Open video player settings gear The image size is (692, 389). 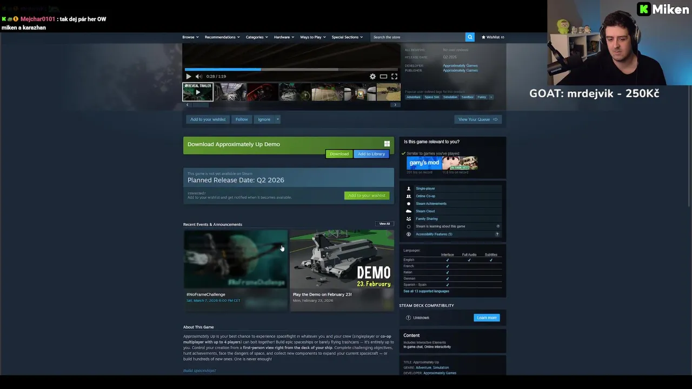coord(372,77)
